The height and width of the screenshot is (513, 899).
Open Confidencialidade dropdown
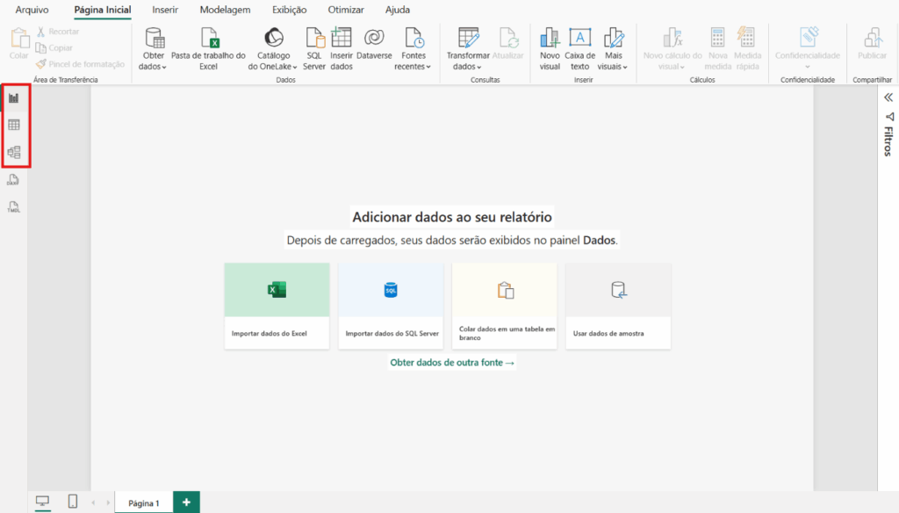(808, 49)
